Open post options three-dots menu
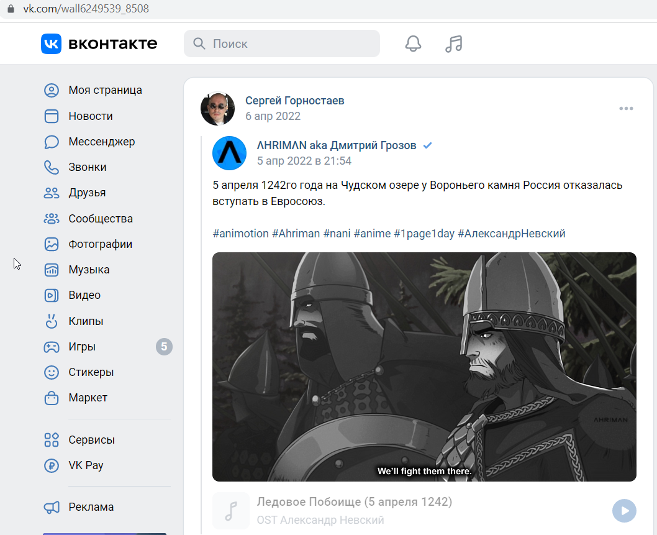657x535 pixels. [626, 108]
